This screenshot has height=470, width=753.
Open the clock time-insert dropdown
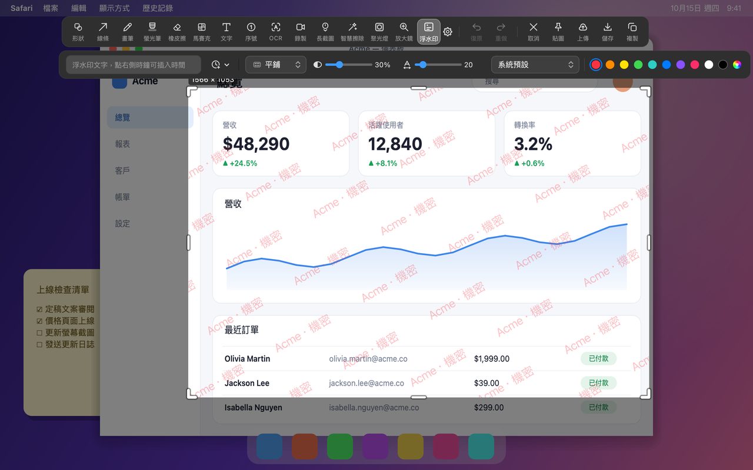tap(221, 65)
